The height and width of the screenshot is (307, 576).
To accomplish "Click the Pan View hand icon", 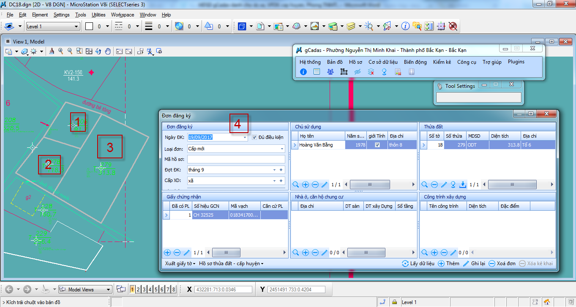I will [108, 52].
